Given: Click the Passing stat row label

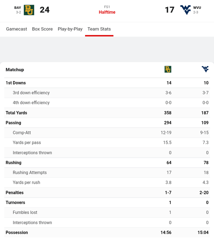Looking at the screenshot, I should (13, 123).
